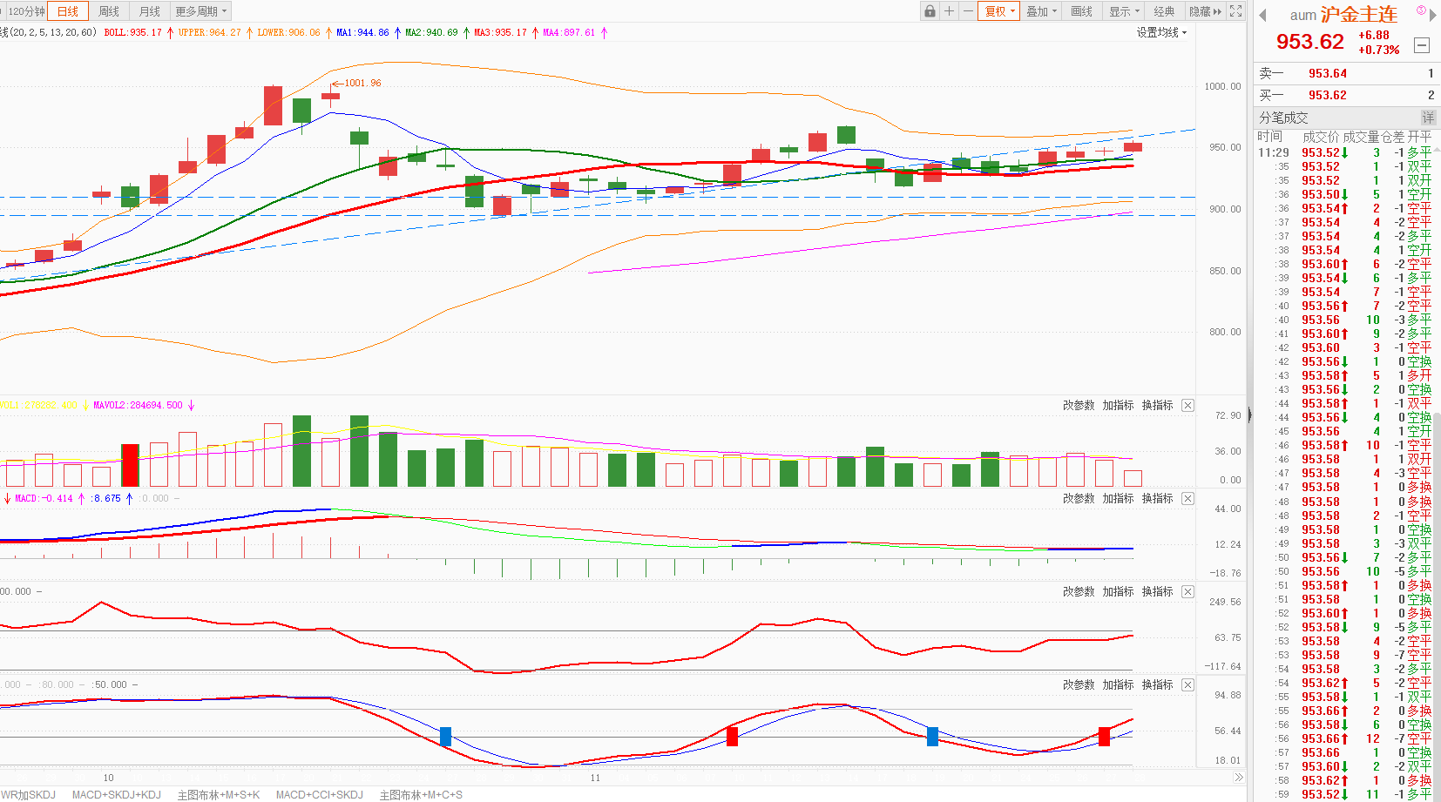
Task: Click 改参数 in the bottom oscillator panel
Action: pos(1079,684)
